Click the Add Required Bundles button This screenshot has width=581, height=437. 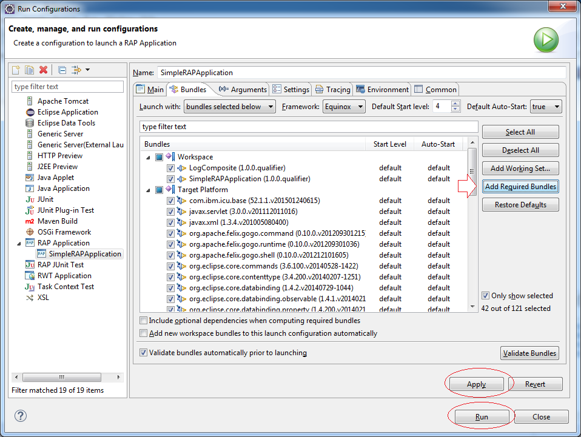tap(520, 186)
